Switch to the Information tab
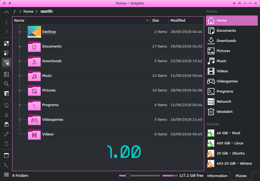This screenshot has width=260, height=181. coord(217,176)
